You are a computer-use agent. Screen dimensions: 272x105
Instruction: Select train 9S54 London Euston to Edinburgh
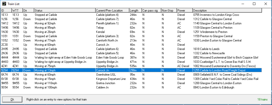131,87
